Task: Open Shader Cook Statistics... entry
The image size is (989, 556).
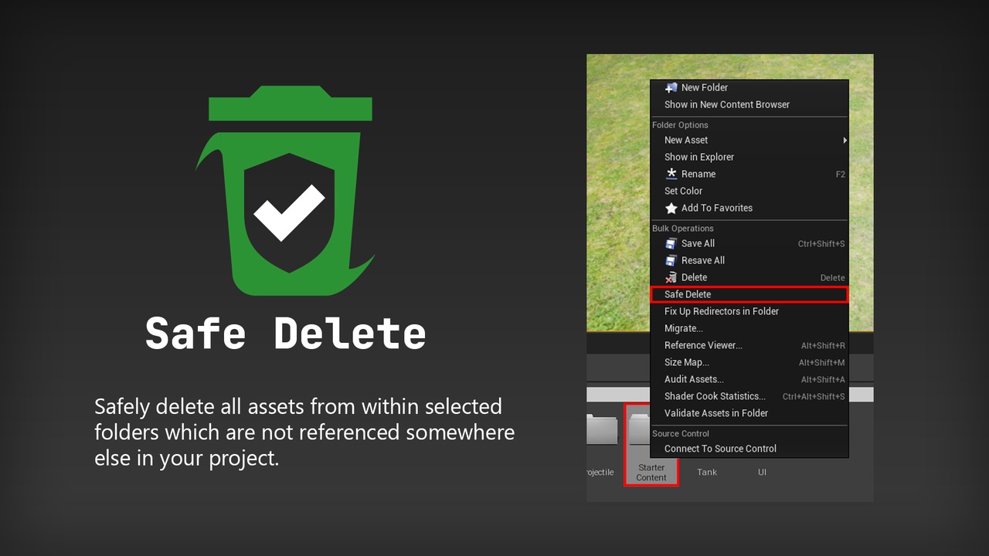Action: (749, 396)
